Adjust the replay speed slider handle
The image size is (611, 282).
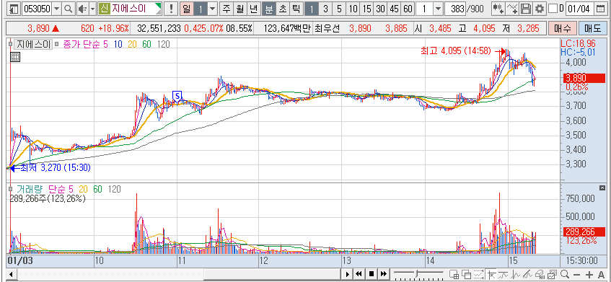pyautogui.click(x=416, y=274)
